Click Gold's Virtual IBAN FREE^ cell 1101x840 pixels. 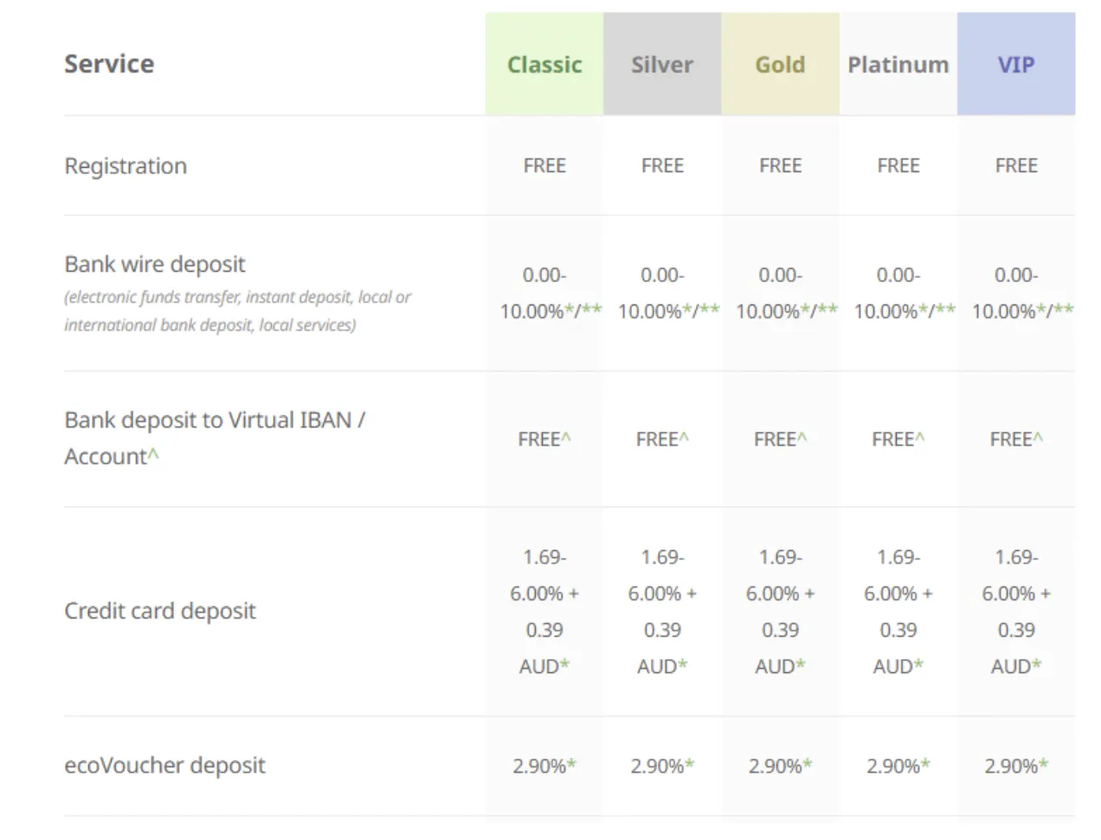pyautogui.click(x=780, y=439)
